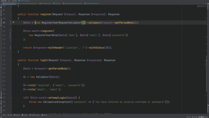Click the validate method call on line 39

94,23
